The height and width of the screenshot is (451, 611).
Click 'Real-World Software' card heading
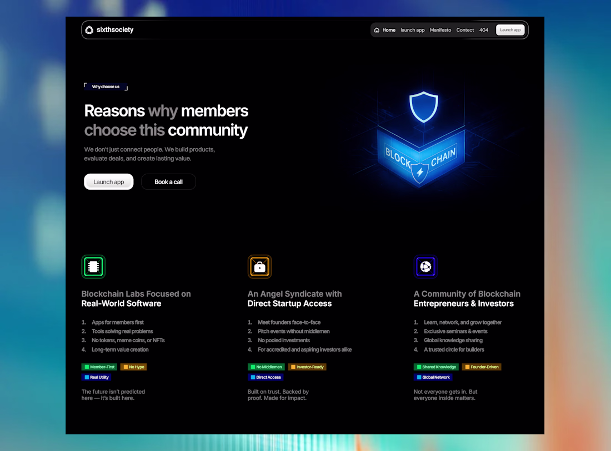pyautogui.click(x=121, y=303)
